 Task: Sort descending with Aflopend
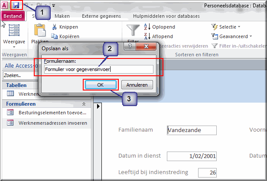(x=158, y=36)
